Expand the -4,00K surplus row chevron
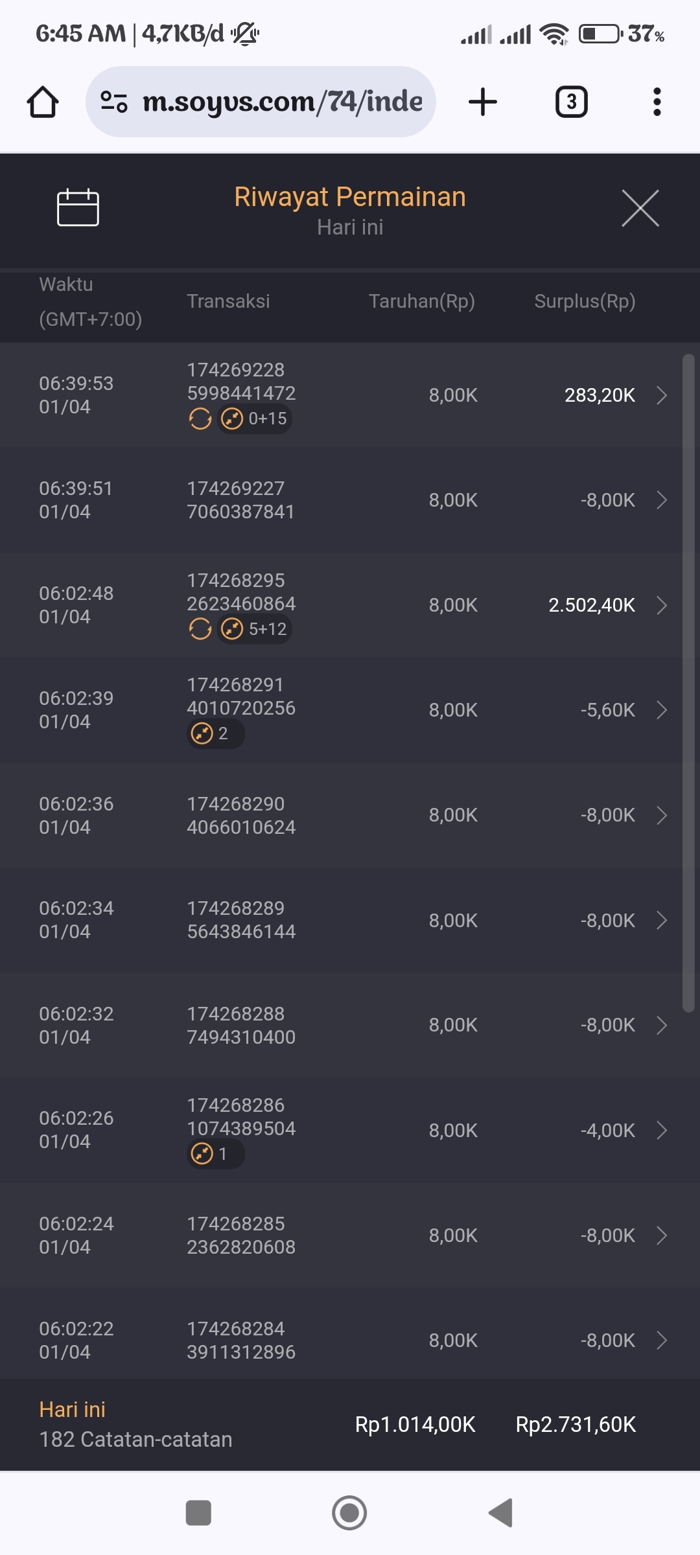The width and height of the screenshot is (700, 1555). pyautogui.click(x=661, y=1131)
